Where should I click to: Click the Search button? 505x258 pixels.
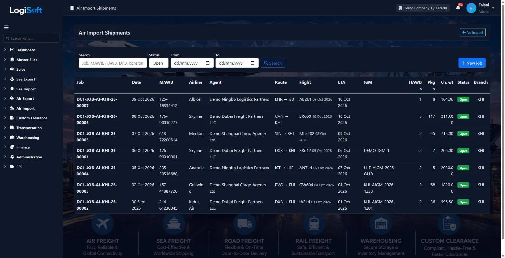273,63
